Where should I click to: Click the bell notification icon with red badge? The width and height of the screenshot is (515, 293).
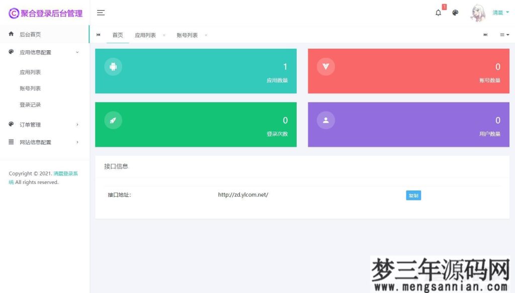point(438,13)
